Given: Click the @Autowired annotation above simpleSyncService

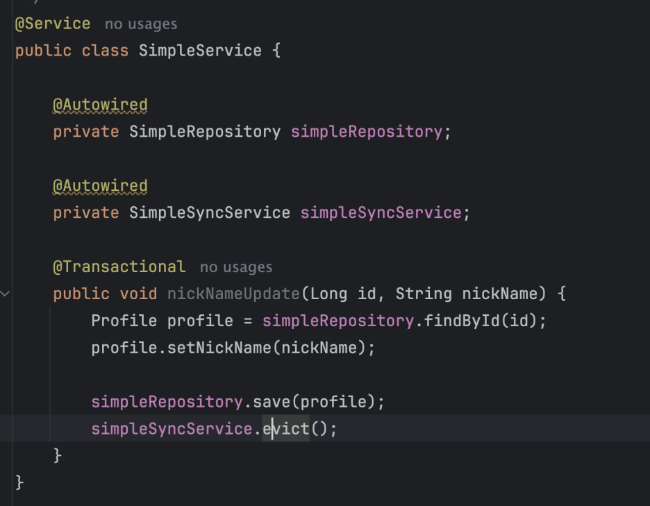Looking at the screenshot, I should point(100,186).
